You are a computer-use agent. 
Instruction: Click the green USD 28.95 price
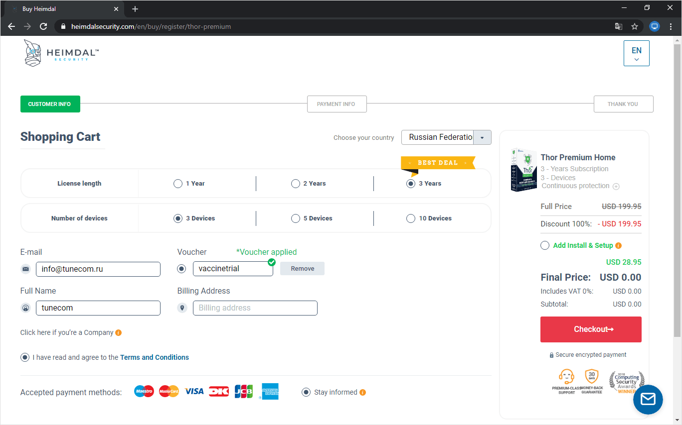point(624,262)
